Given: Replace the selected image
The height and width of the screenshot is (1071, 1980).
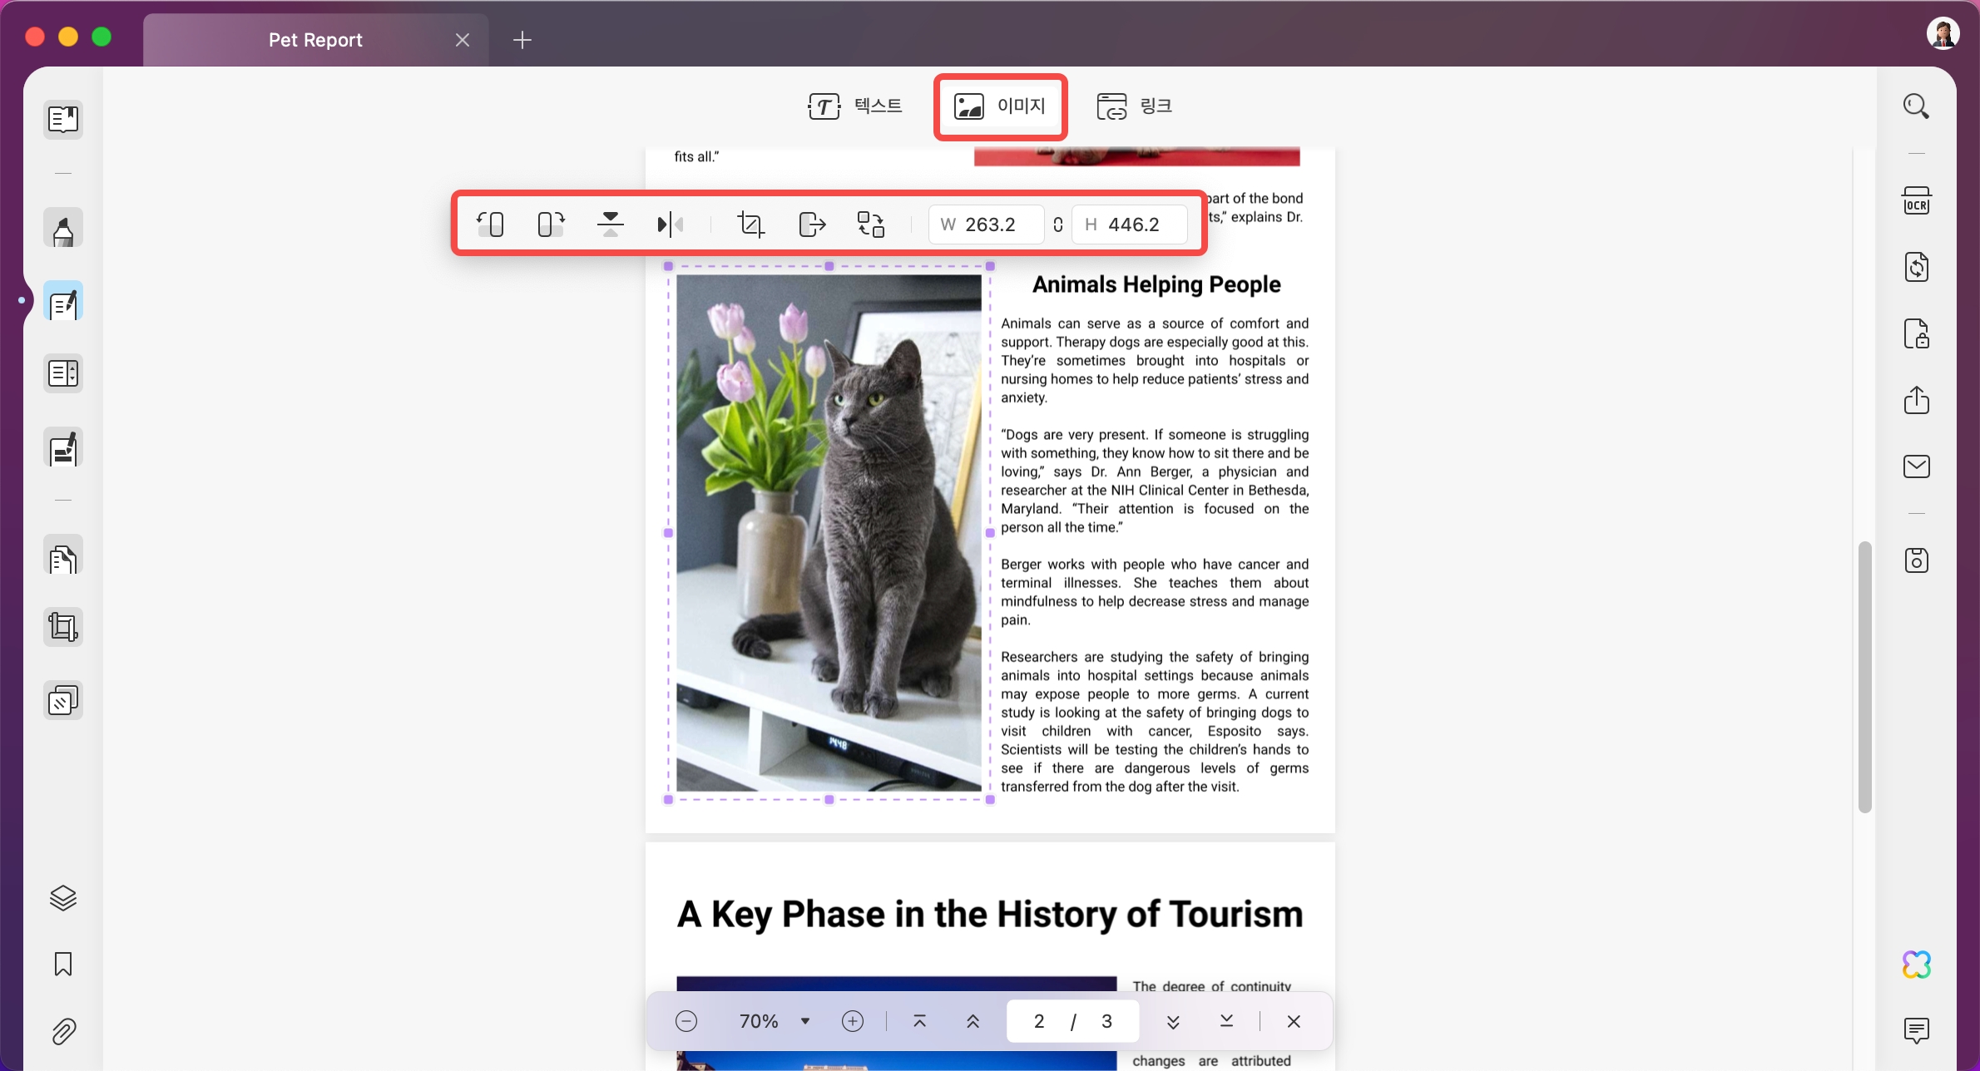Looking at the screenshot, I should click(x=871, y=225).
